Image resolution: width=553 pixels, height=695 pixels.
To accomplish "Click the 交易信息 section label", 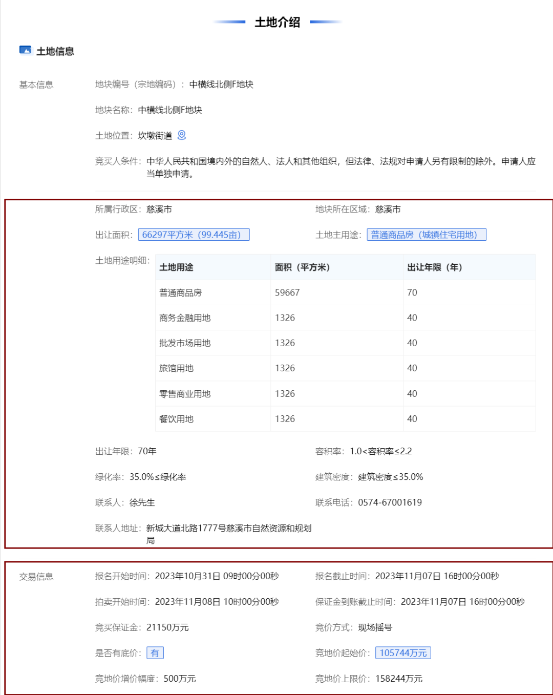I will (x=36, y=577).
